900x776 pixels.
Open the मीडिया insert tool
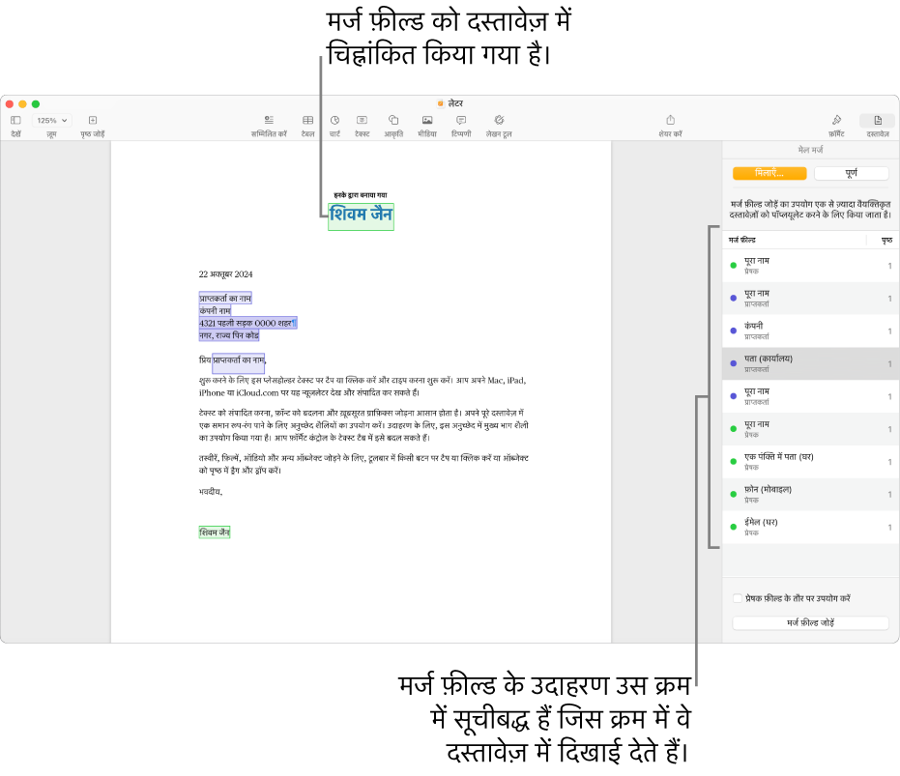tap(429, 120)
